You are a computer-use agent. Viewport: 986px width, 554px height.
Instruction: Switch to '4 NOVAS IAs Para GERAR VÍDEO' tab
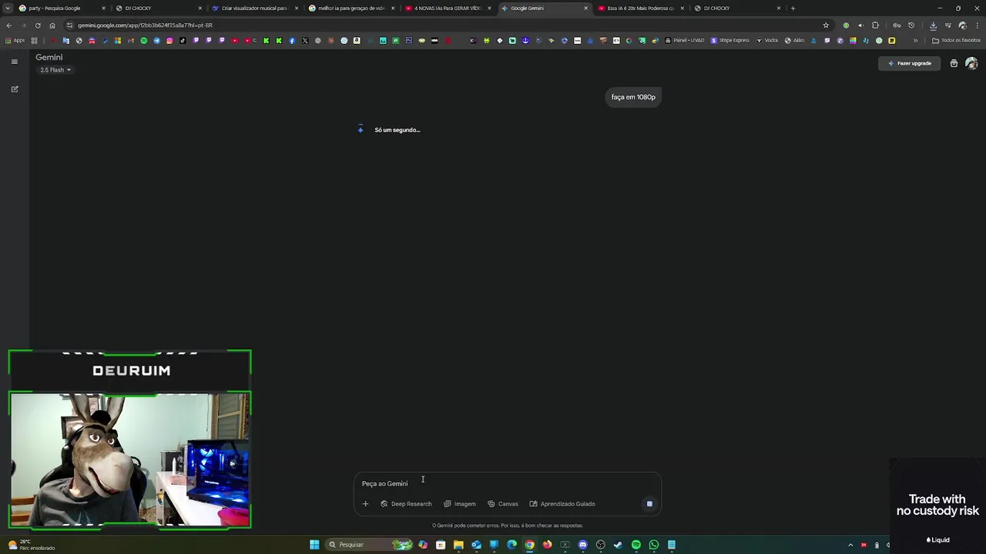coord(448,8)
